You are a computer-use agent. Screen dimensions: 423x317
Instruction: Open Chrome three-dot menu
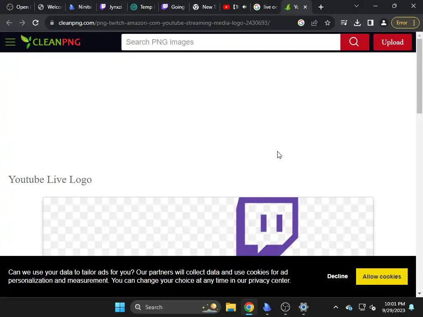(414, 23)
